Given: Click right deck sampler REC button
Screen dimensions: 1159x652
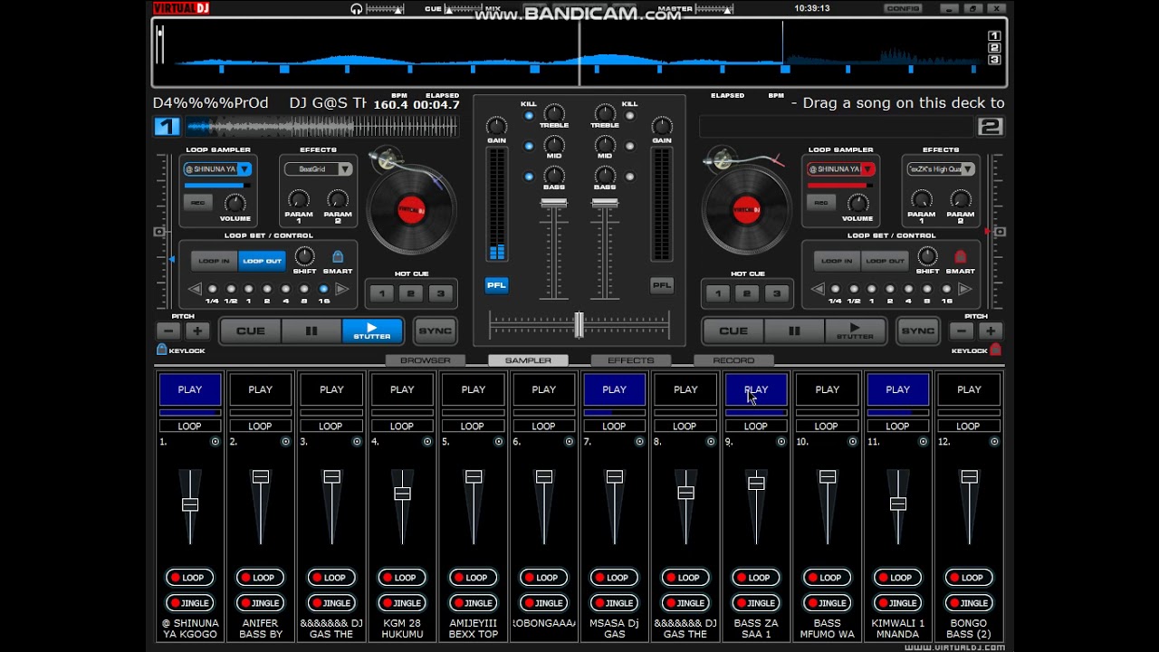Looking at the screenshot, I should [820, 203].
